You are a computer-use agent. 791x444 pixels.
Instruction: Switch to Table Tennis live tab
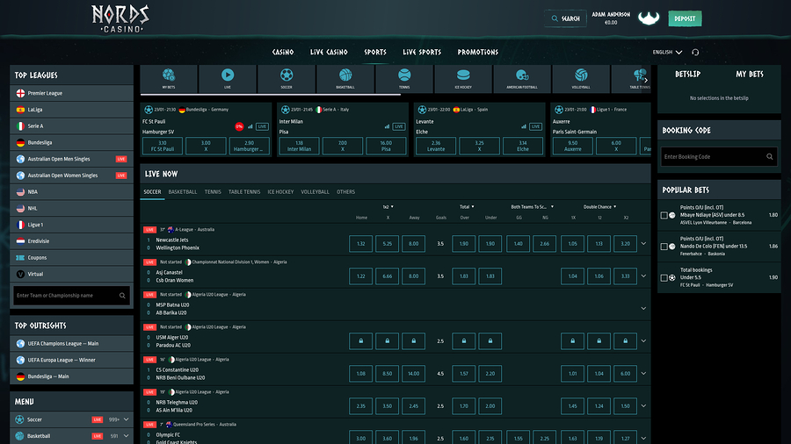(244, 192)
